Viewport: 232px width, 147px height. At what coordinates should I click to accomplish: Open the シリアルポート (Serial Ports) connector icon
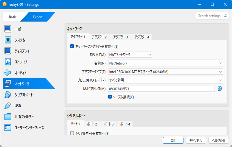point(8,95)
